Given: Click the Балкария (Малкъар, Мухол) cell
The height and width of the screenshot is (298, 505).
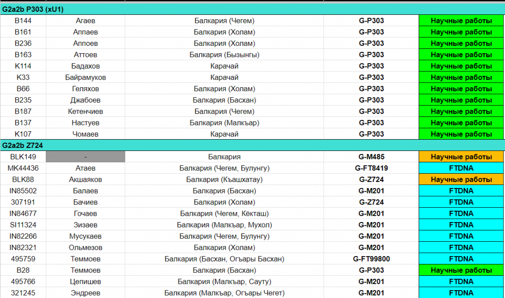Looking at the screenshot, I should (224, 225).
